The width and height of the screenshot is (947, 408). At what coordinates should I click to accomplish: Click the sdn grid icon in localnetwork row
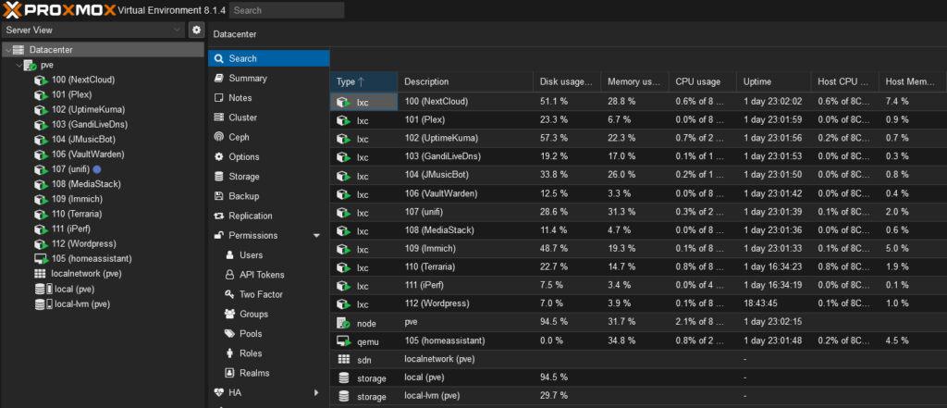344,360
